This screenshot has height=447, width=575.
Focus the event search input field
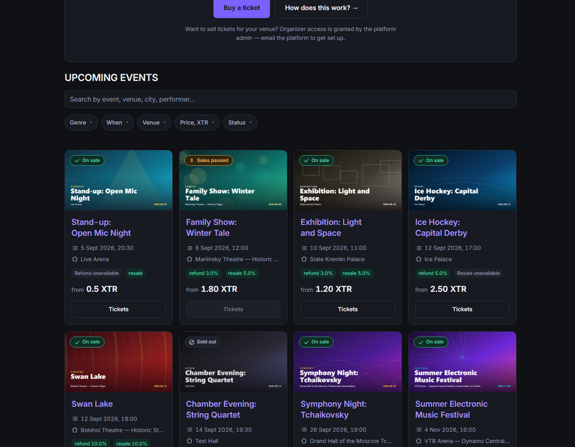click(291, 99)
